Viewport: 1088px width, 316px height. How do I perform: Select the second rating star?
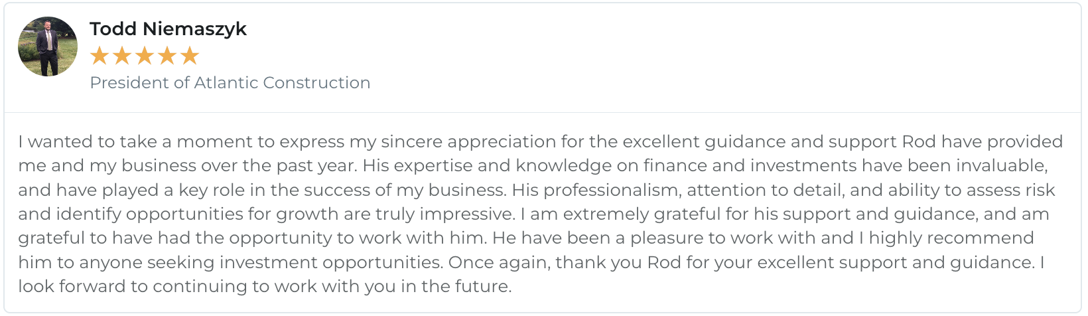122,56
